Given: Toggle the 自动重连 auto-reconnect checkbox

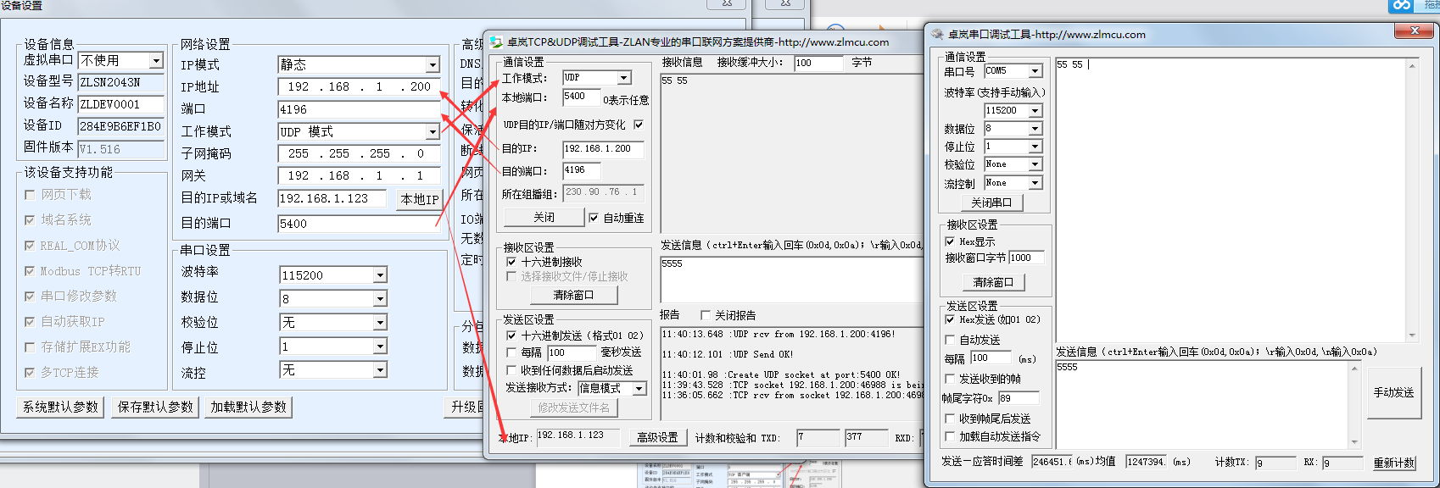Looking at the screenshot, I should pos(594,218).
